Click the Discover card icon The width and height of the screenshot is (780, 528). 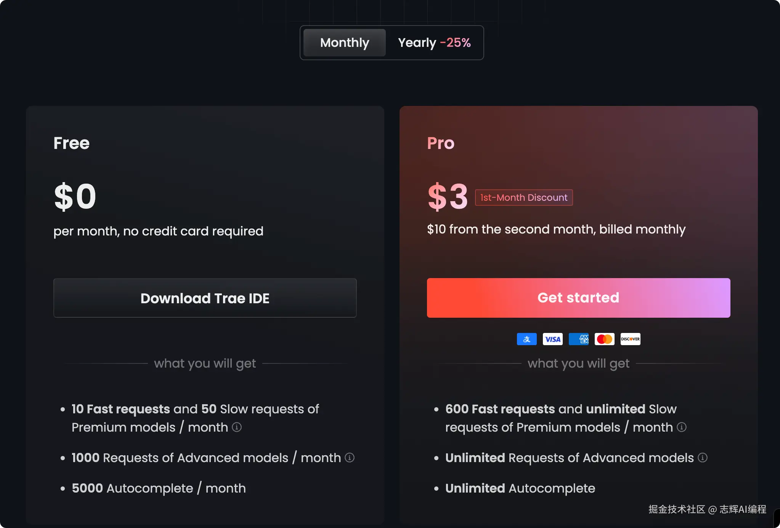630,339
